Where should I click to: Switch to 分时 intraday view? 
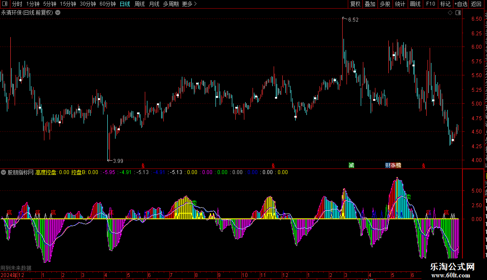[17, 4]
